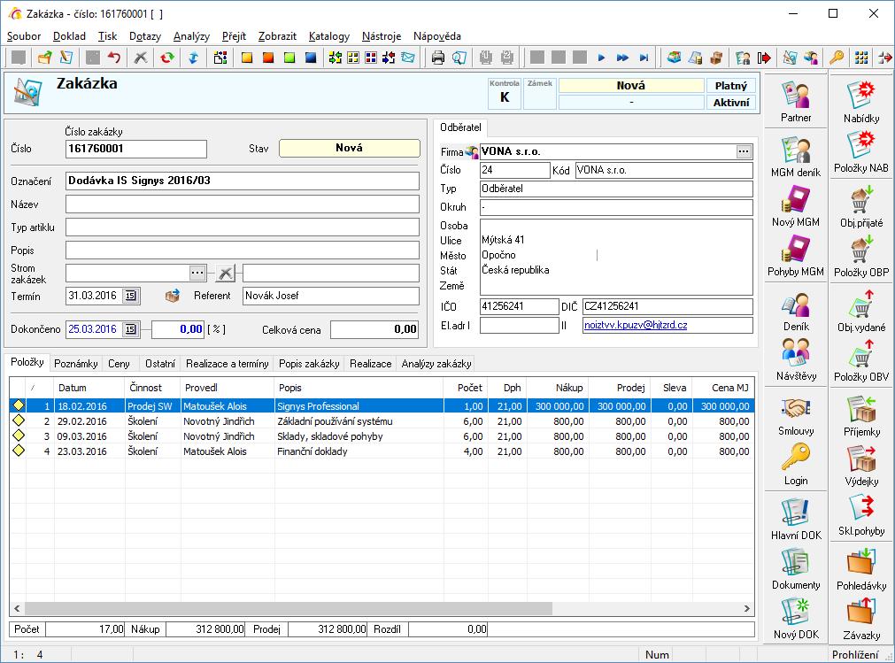Open Návštěvy in the sidebar
895x663 pixels.
pyautogui.click(x=796, y=360)
